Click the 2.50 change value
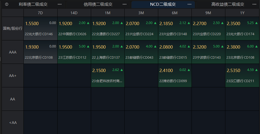The height and width of the screenshot is (134, 260). 216,23
